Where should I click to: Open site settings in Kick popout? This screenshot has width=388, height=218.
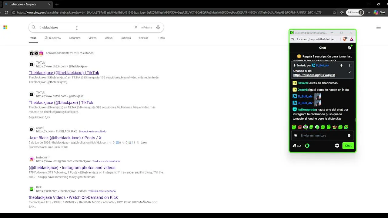point(293,39)
